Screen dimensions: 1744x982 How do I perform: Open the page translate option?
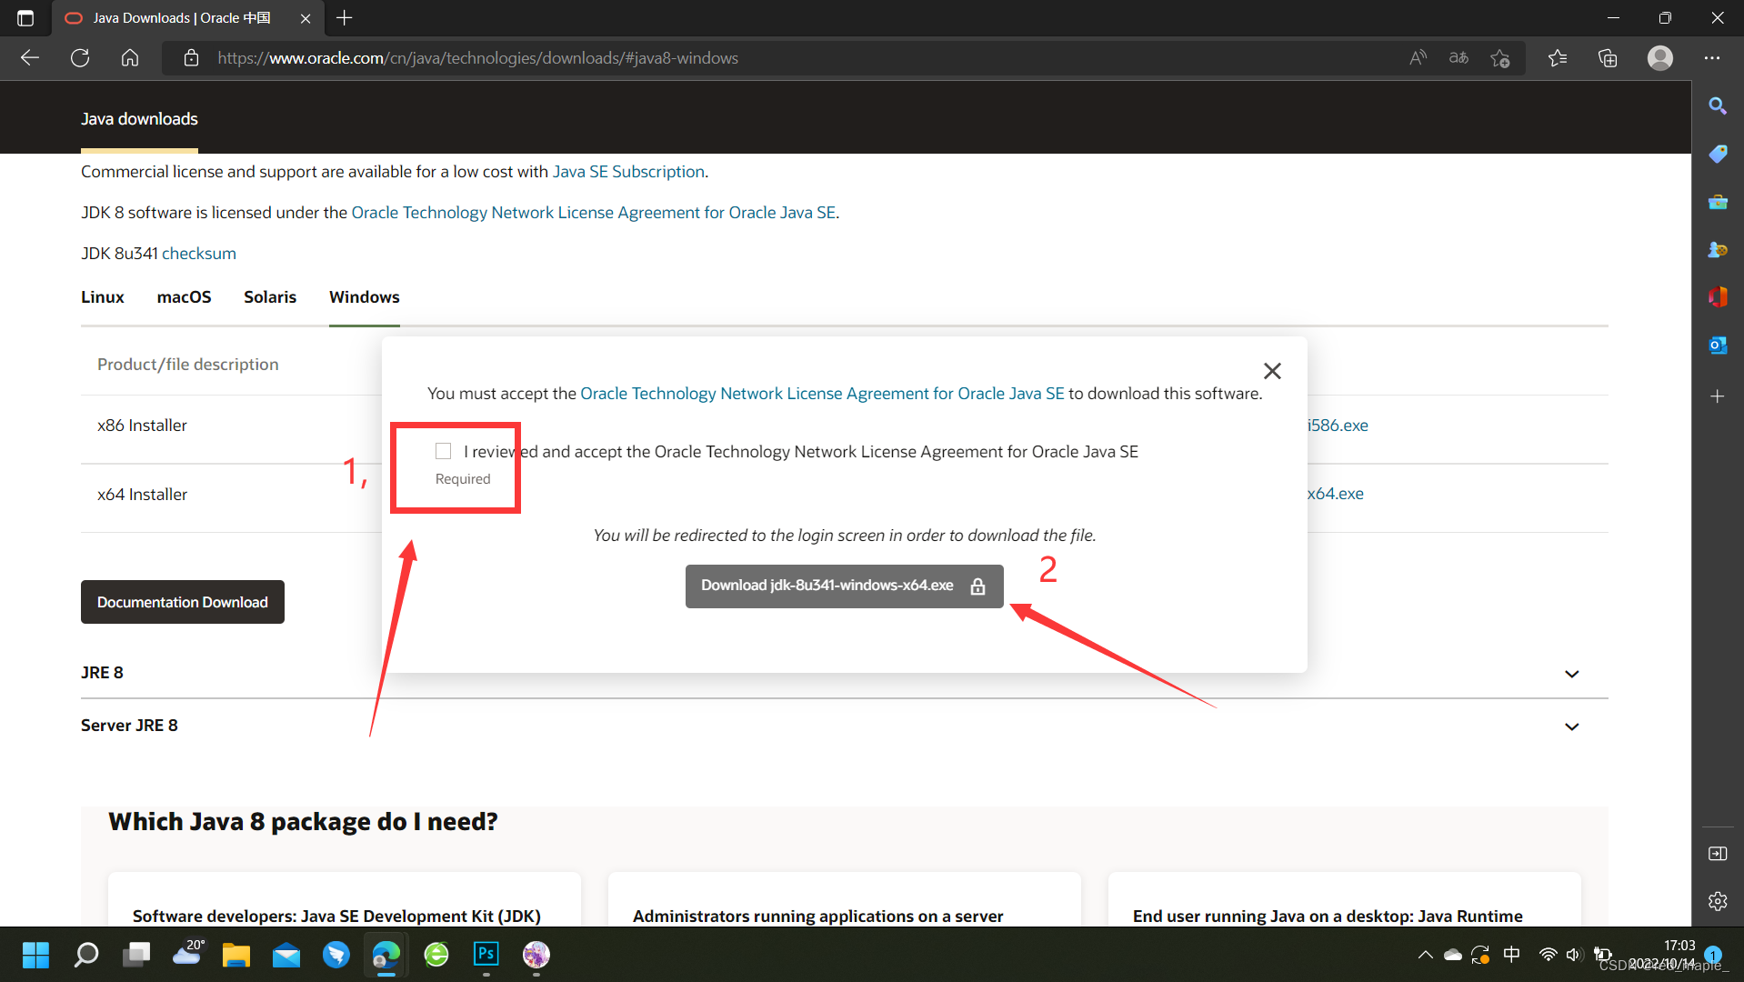pos(1458,58)
